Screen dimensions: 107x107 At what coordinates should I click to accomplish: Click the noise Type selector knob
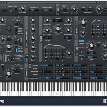[12, 58]
